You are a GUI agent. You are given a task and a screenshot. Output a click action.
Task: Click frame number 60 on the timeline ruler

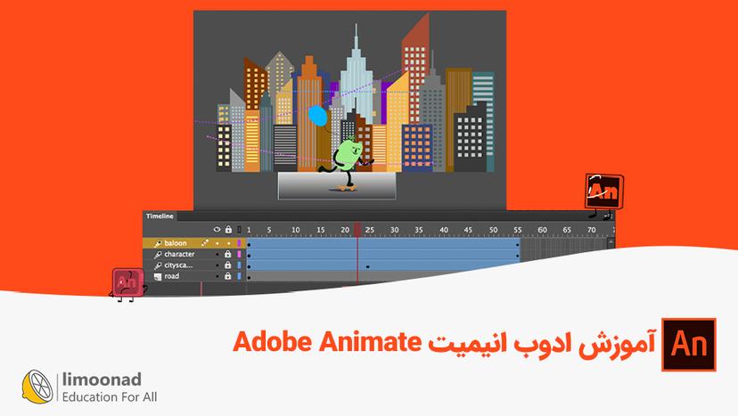[x=542, y=230]
